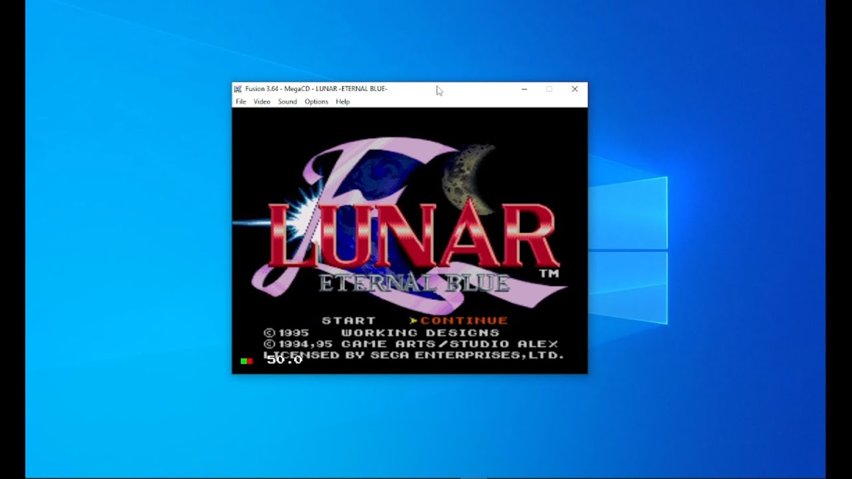Minimize the Fusion emulator window
This screenshot has width=852, height=479.
pyautogui.click(x=525, y=89)
